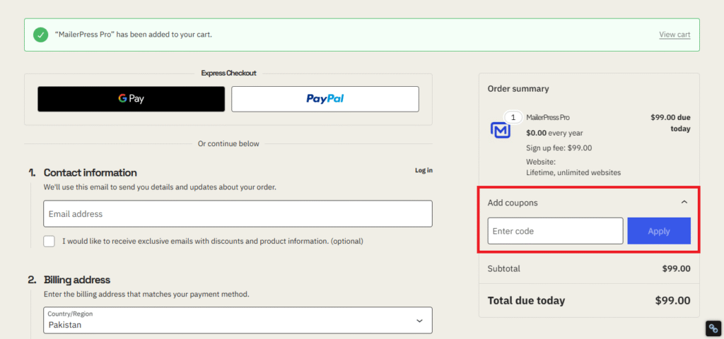
Task: Click the Add coupons label
Action: tap(513, 203)
